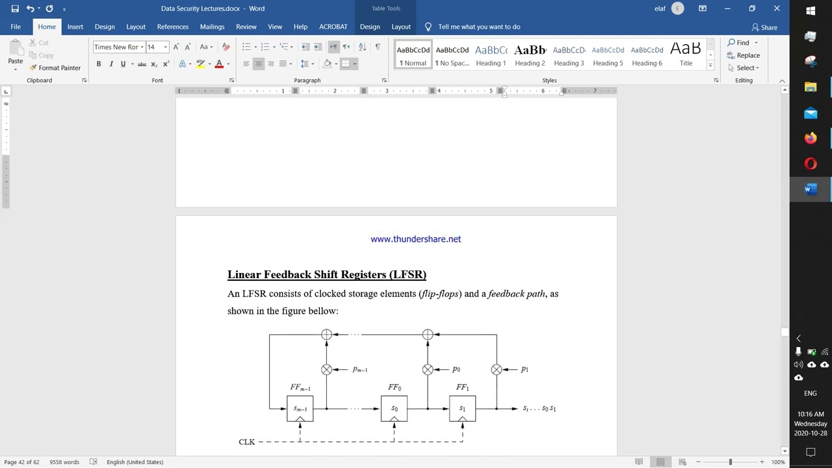The width and height of the screenshot is (832, 468).
Task: Open the proofing errors status icon
Action: click(93, 462)
